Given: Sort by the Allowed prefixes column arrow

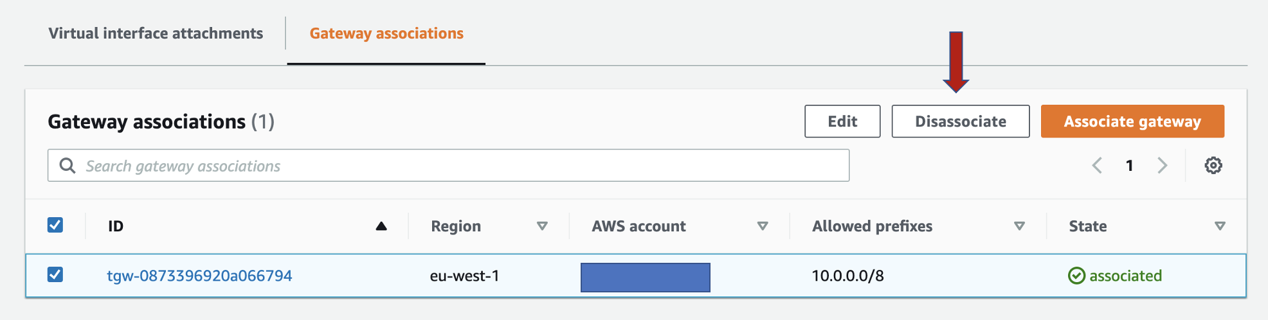Looking at the screenshot, I should click(1019, 226).
